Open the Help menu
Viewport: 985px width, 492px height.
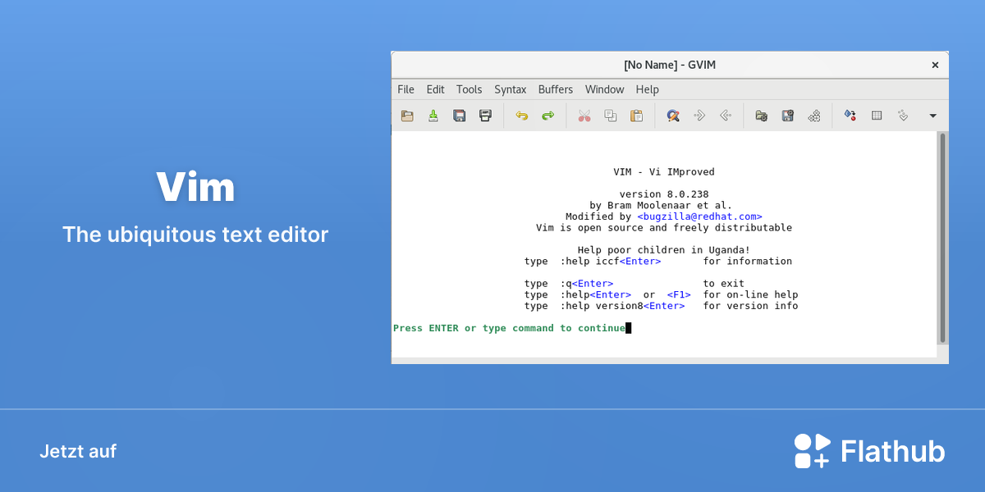coord(648,89)
